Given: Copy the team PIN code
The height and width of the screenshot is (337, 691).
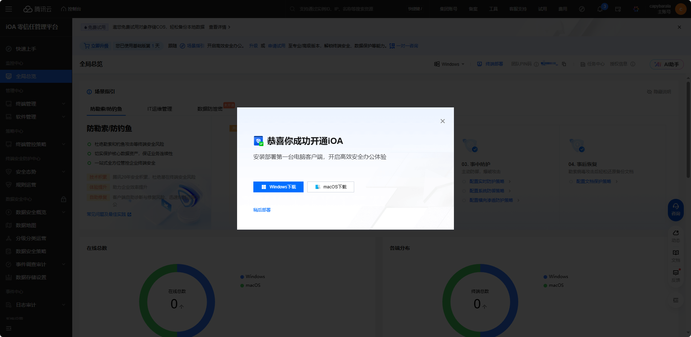Looking at the screenshot, I should (564, 64).
